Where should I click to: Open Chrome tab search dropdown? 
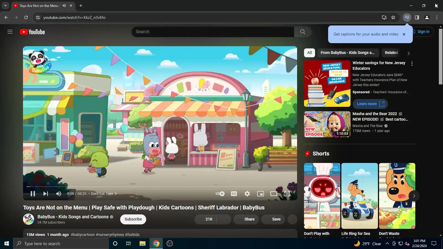5,6
